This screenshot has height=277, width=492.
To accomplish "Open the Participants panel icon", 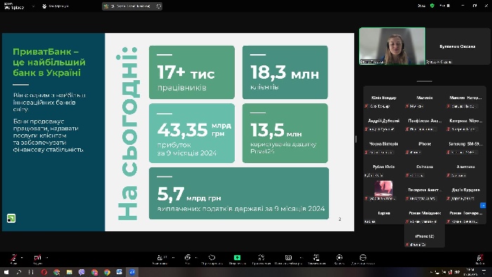I will [x=160, y=258].
